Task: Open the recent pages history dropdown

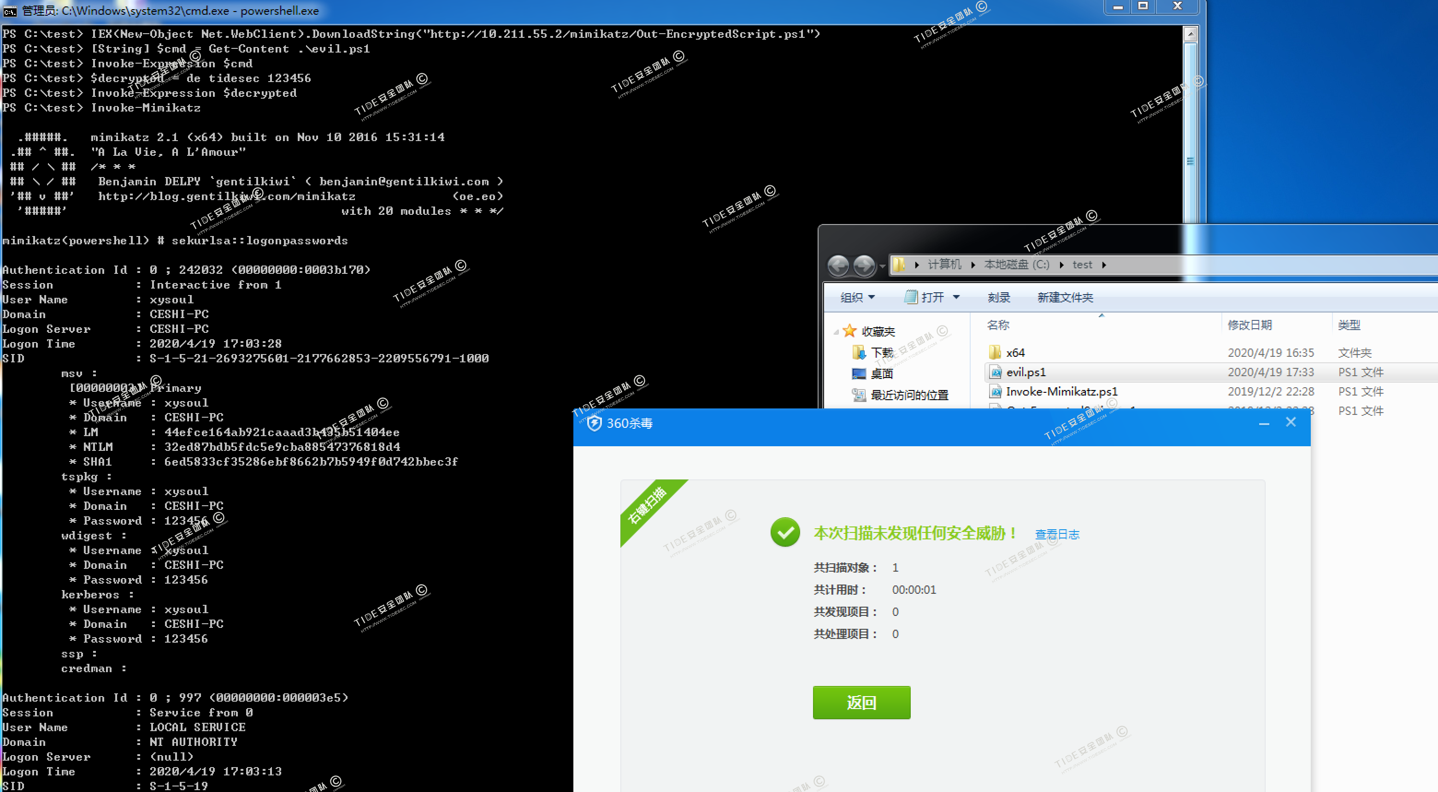Action: point(883,266)
